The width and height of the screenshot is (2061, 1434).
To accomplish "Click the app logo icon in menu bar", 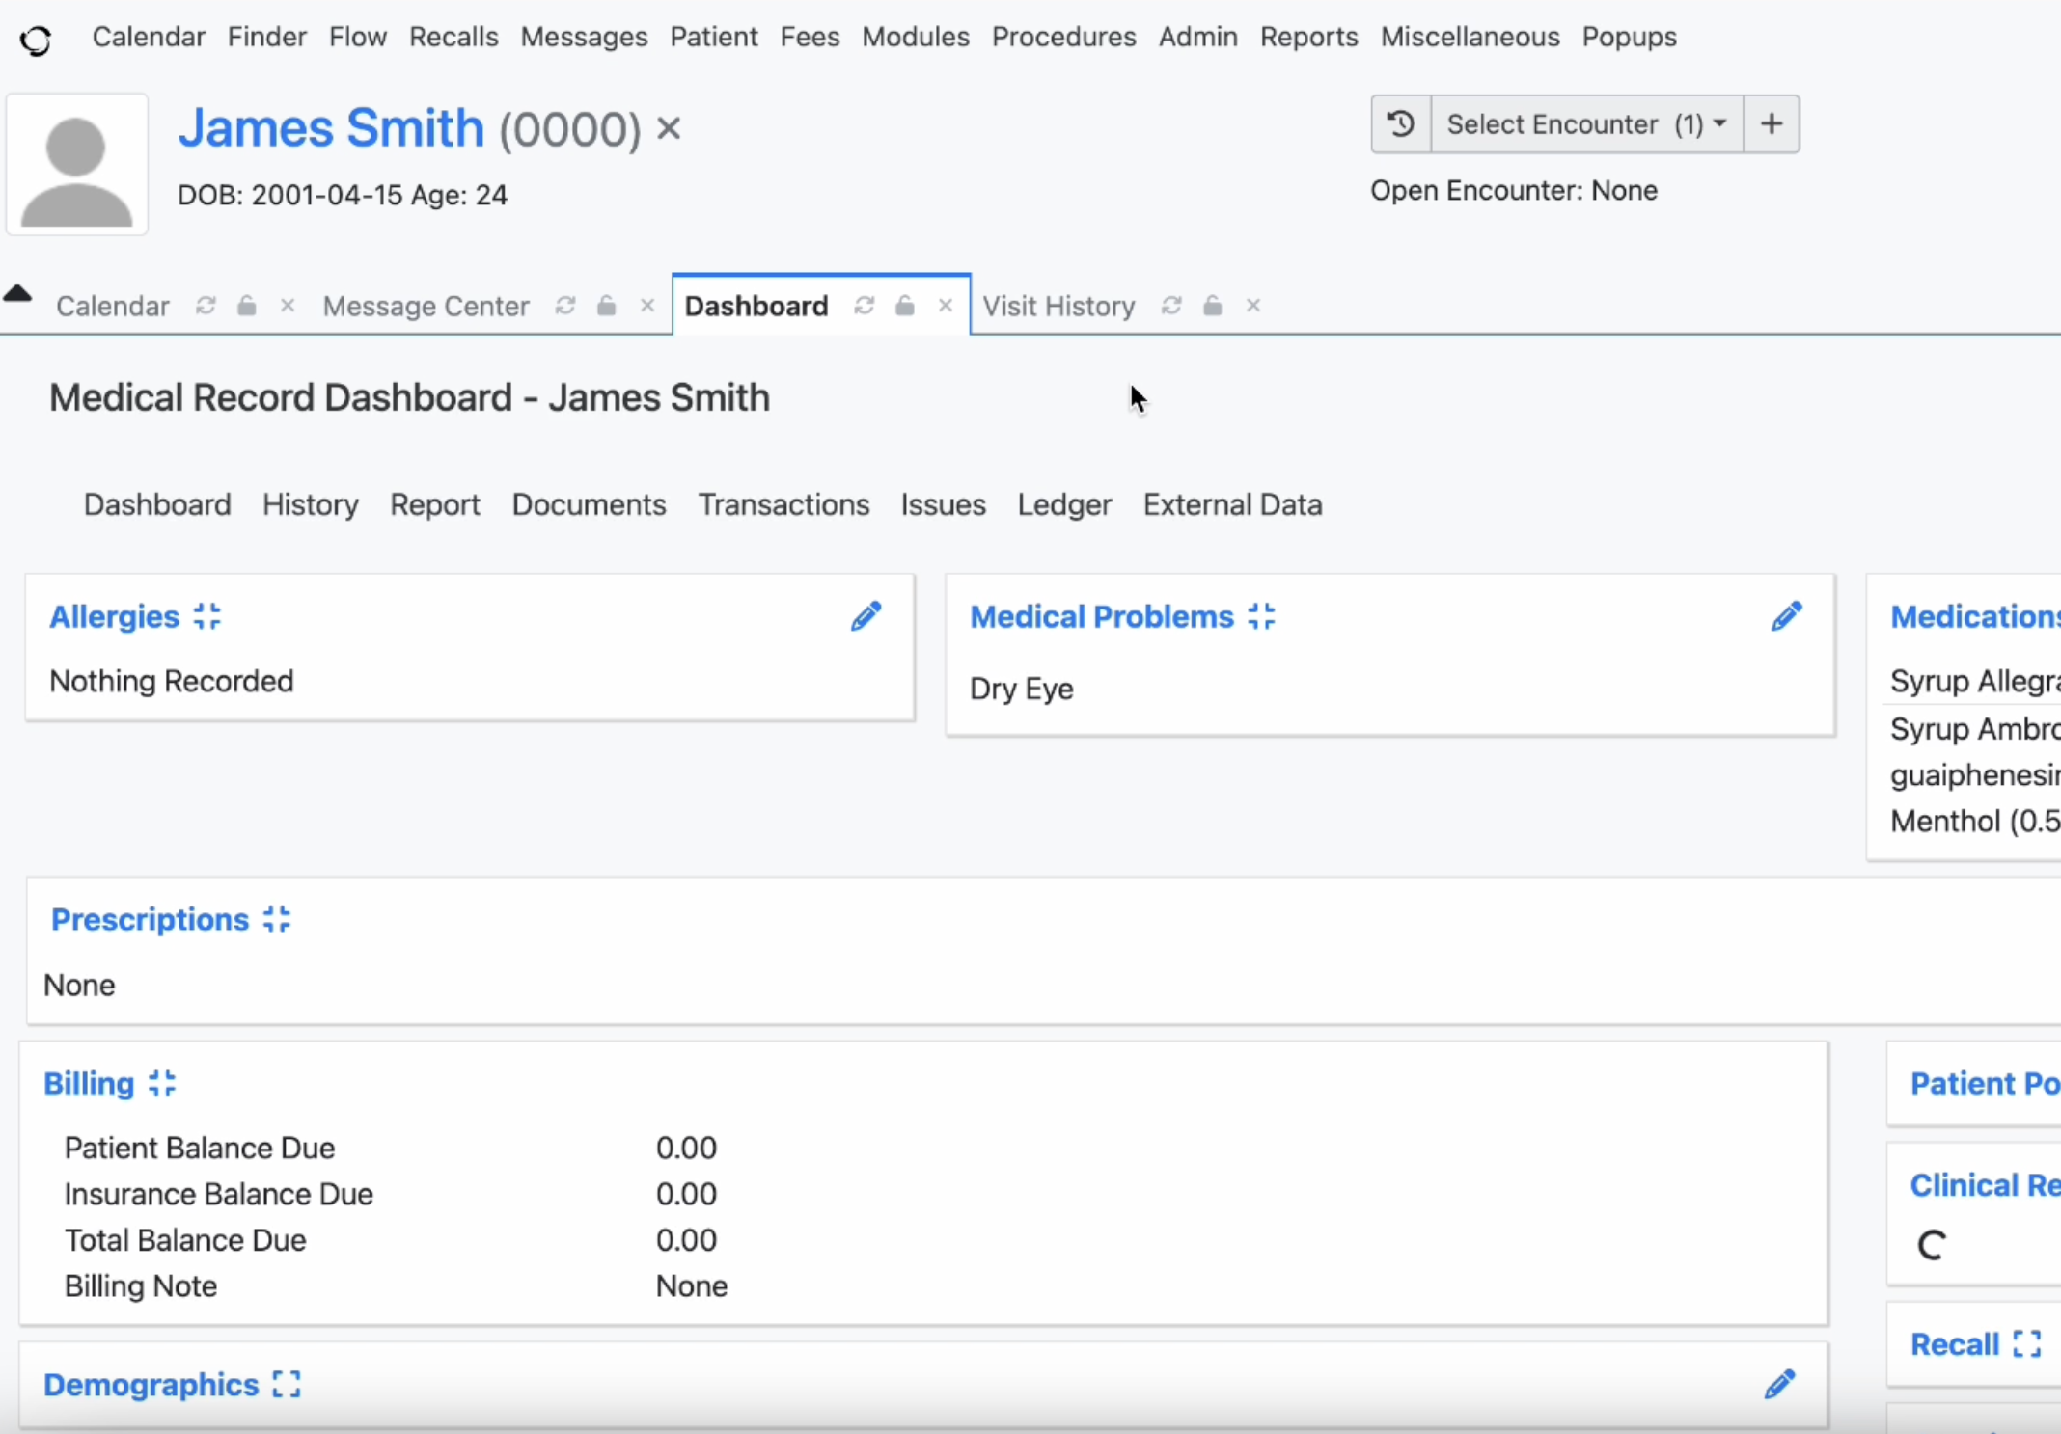I will pos(36,41).
